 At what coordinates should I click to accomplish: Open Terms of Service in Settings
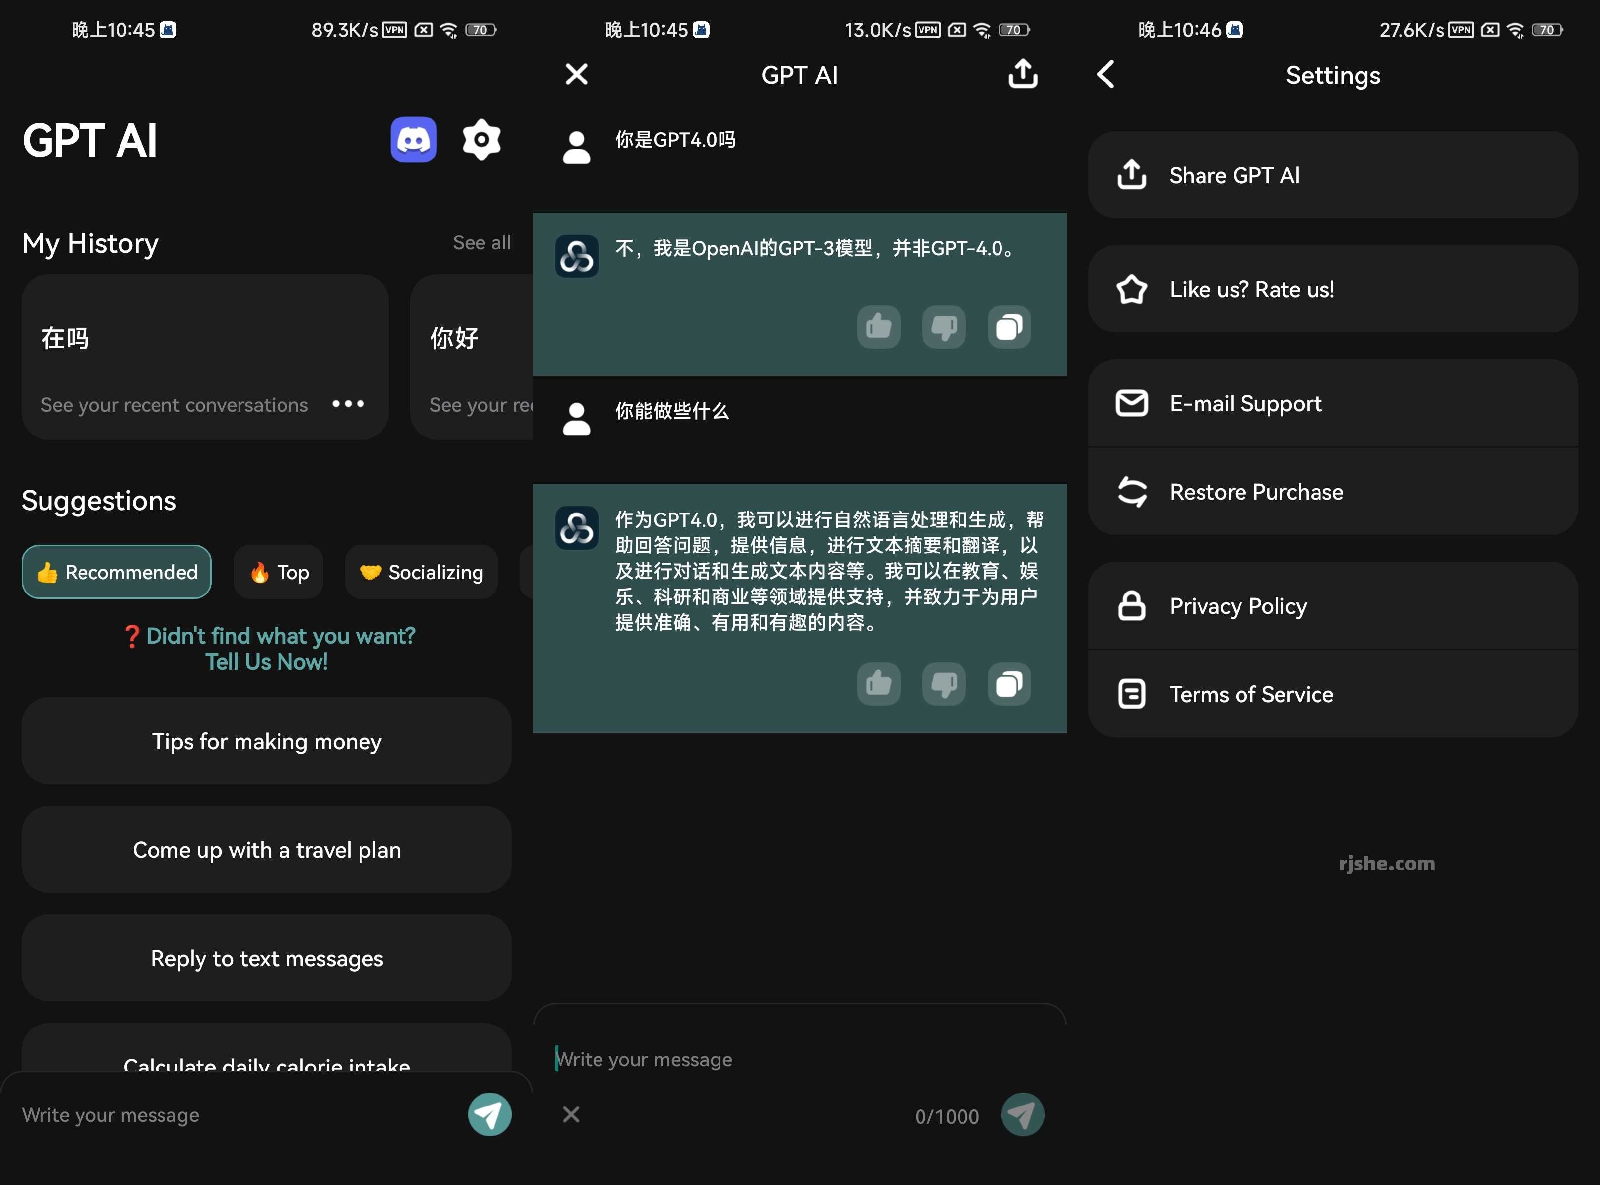[x=1332, y=694]
